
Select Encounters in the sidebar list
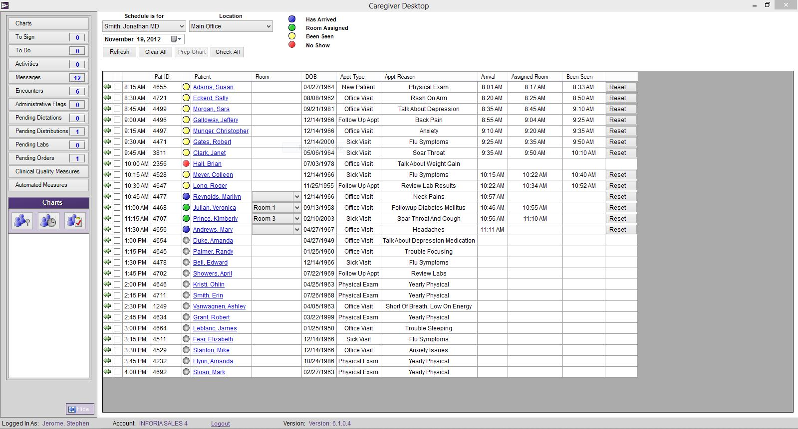[48, 91]
